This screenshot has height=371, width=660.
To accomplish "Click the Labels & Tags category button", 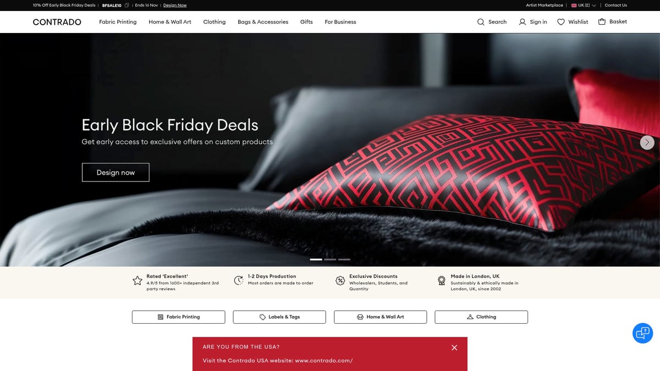I will [x=279, y=317].
